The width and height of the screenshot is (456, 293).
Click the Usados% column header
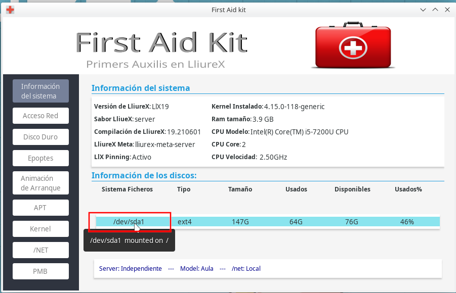click(x=408, y=189)
